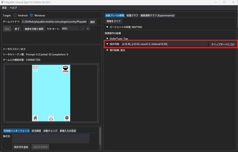Decrease the TCP port with the minus button

[83, 29]
